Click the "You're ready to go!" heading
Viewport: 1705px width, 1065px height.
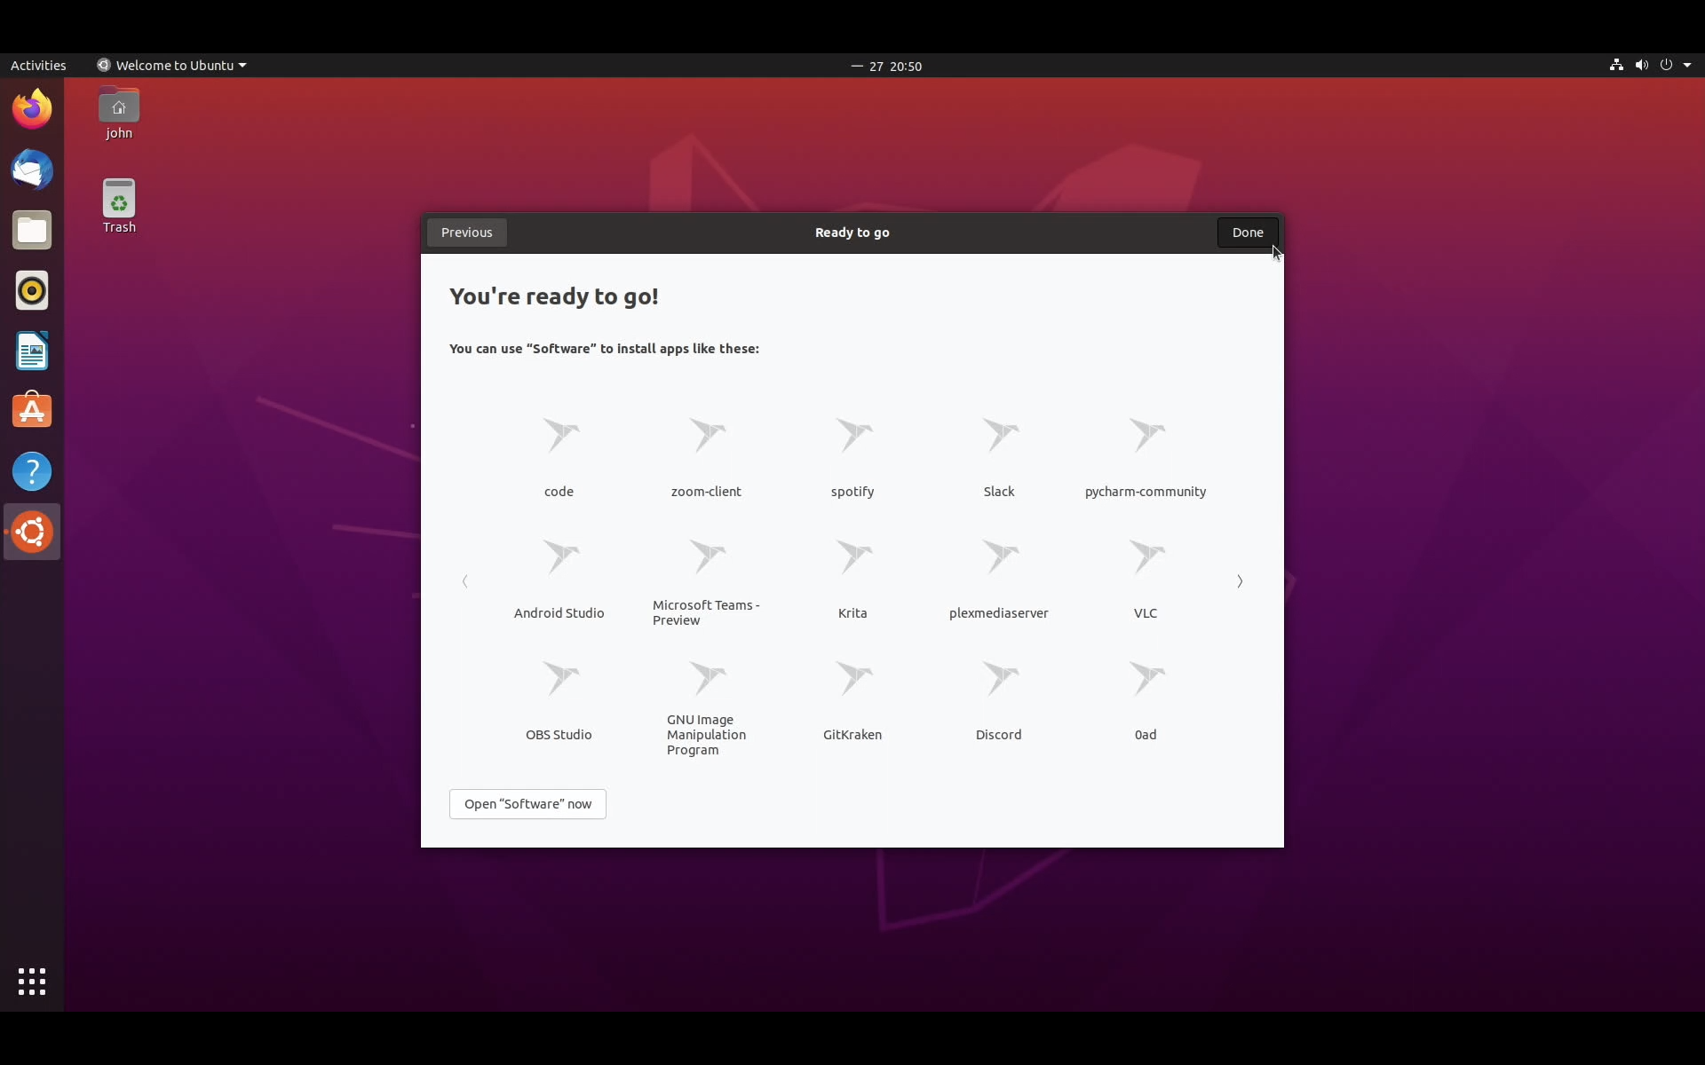[x=554, y=296]
